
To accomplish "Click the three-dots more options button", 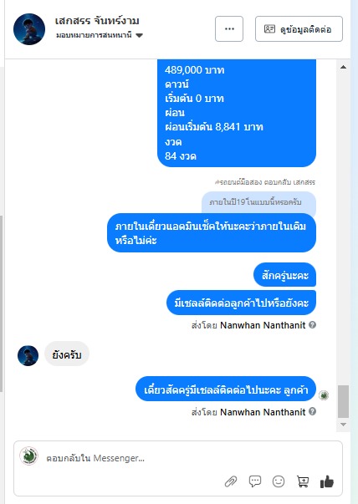I will pos(229,29).
